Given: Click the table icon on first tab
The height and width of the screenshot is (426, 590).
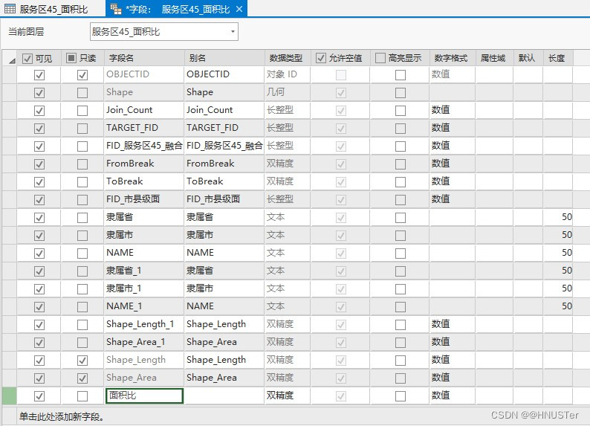Looking at the screenshot, I should coord(10,9).
